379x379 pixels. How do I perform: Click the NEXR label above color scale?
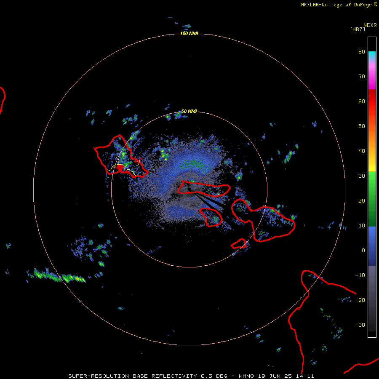pos(370,25)
